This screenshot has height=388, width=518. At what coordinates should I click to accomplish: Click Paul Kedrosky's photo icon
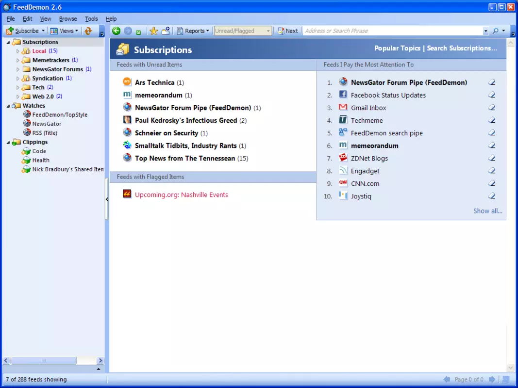coord(127,120)
